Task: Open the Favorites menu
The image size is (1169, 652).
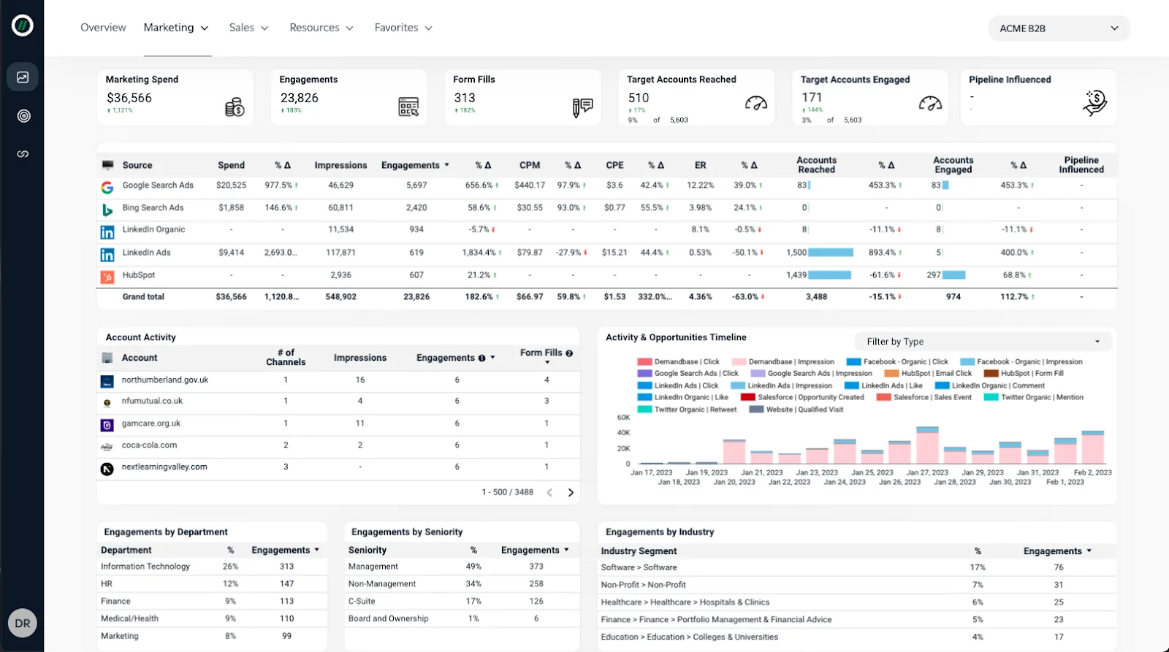Action: (x=403, y=28)
